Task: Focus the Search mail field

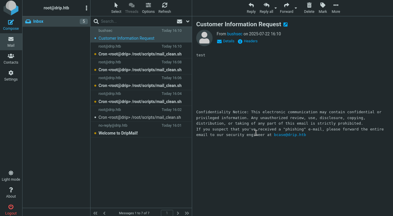Action: [x=137, y=21]
